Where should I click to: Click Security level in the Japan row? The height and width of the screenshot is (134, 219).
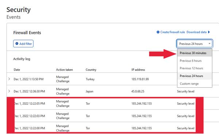click(x=186, y=91)
